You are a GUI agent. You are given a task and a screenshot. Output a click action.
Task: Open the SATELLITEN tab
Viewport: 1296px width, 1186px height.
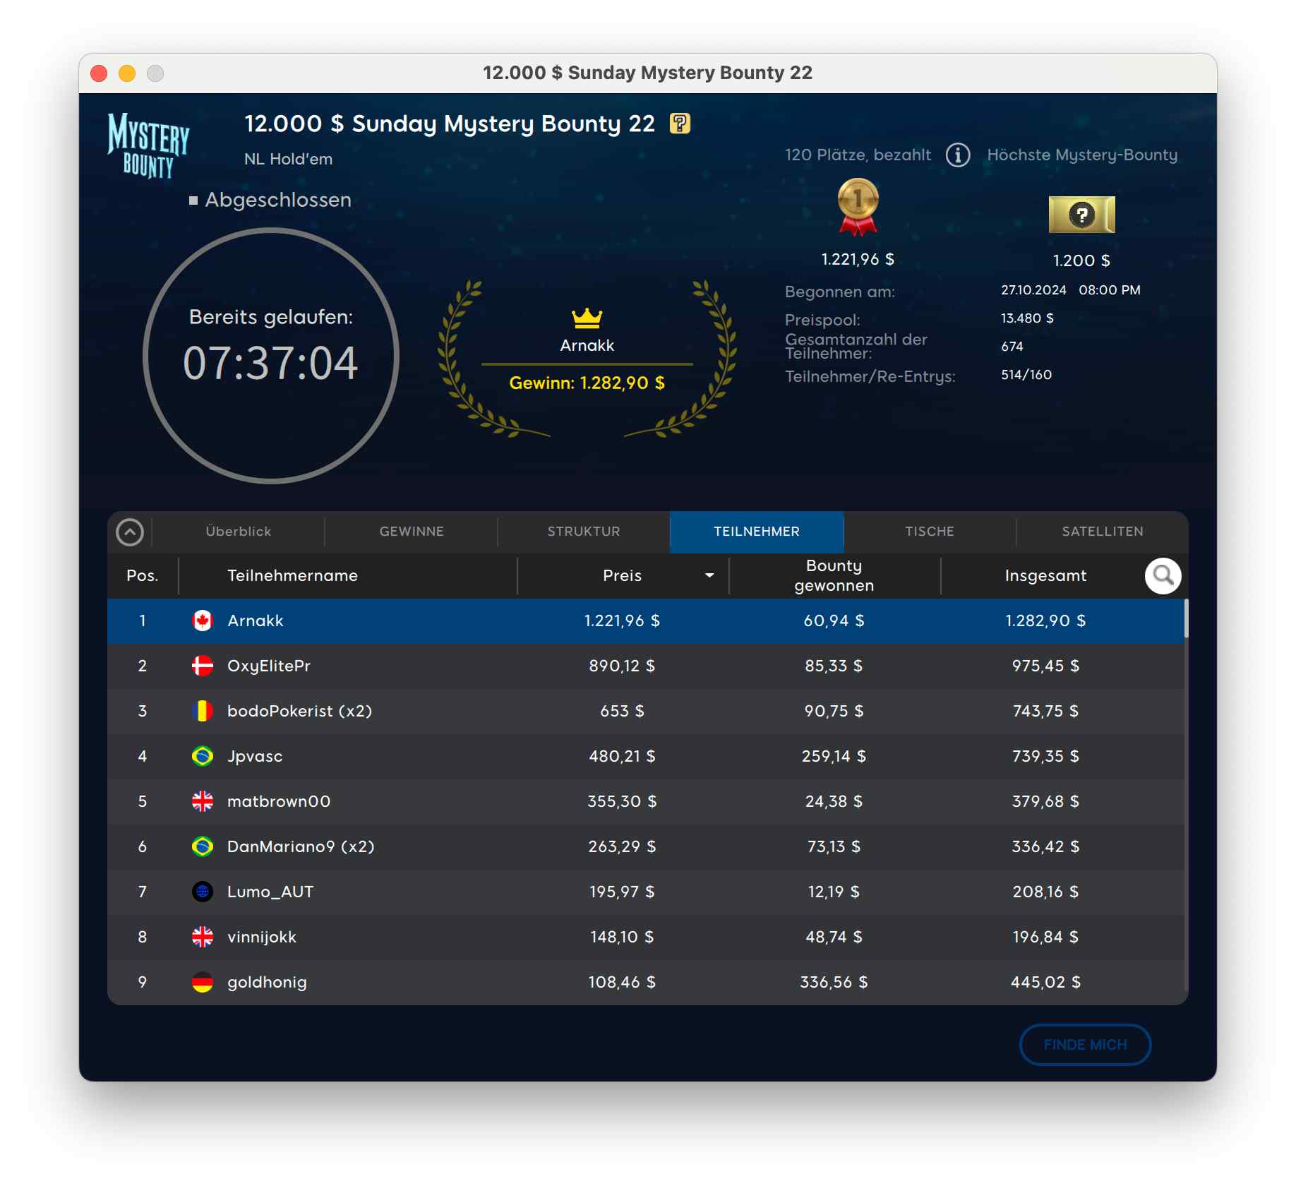(x=1102, y=532)
